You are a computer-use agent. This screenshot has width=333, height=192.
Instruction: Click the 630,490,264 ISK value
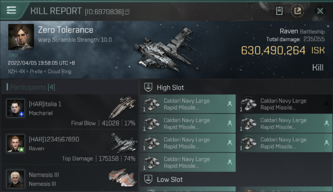(273, 50)
